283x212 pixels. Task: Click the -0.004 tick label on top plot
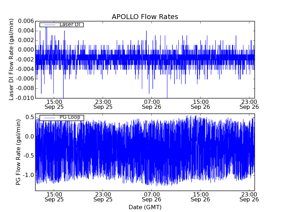point(25,69)
